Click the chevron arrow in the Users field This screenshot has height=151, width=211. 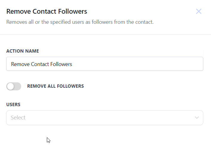coord(197,118)
